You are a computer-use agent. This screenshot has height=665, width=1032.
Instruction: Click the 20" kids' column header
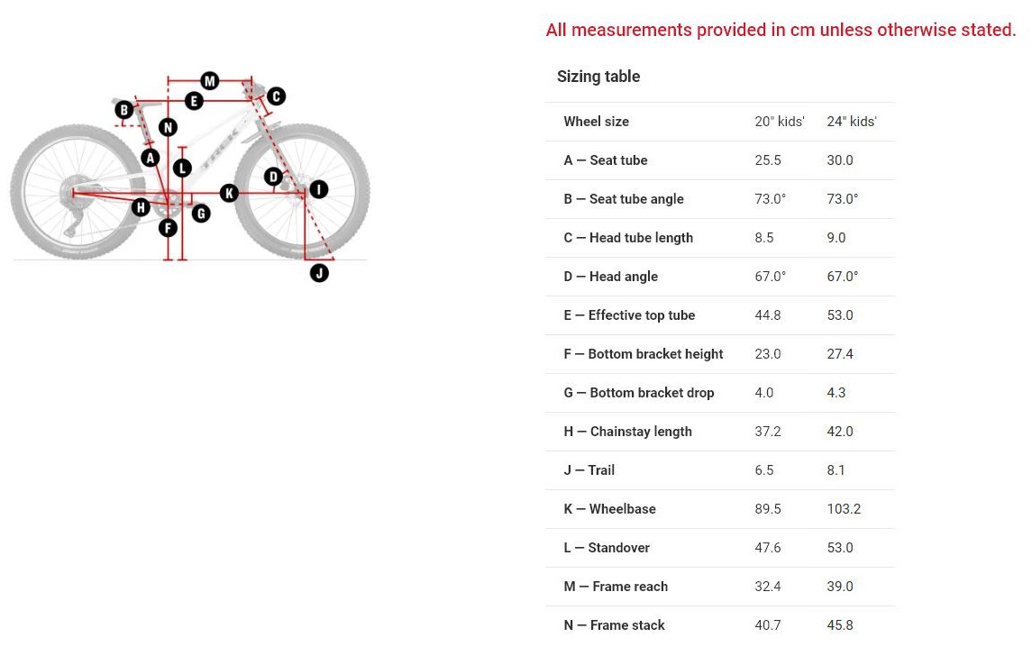click(x=779, y=122)
